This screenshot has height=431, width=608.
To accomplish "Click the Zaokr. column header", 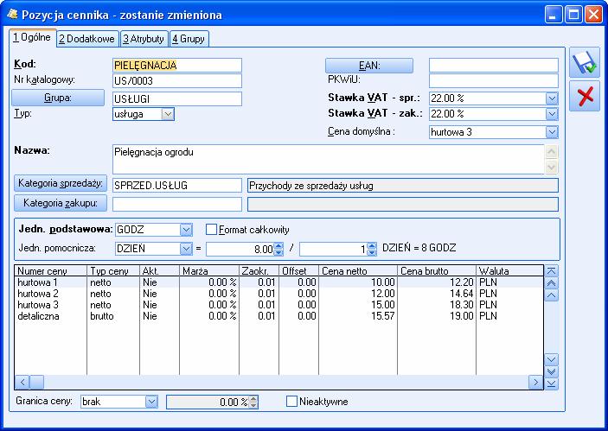I will click(259, 270).
